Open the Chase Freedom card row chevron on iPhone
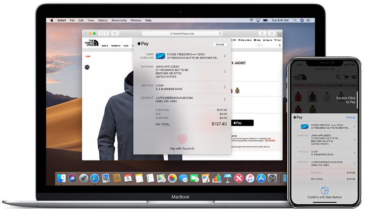This screenshot has height=209, width=365. (x=354, y=126)
